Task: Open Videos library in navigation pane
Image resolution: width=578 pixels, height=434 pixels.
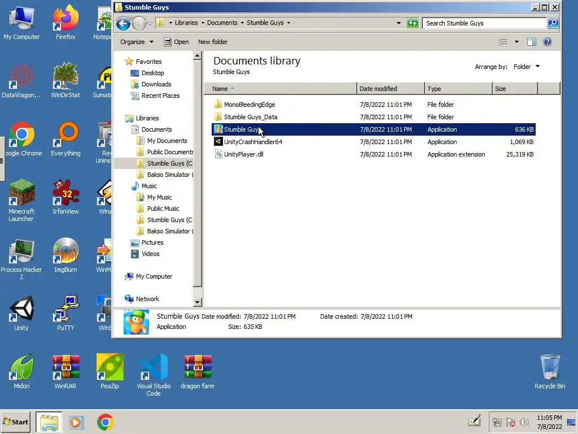Action: 145,254
